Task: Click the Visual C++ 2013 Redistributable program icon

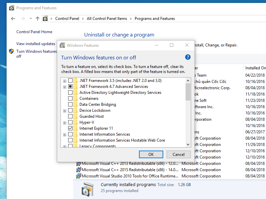Action: [78, 164]
